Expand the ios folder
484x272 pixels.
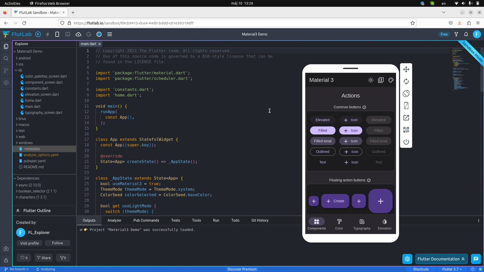click(x=17, y=64)
